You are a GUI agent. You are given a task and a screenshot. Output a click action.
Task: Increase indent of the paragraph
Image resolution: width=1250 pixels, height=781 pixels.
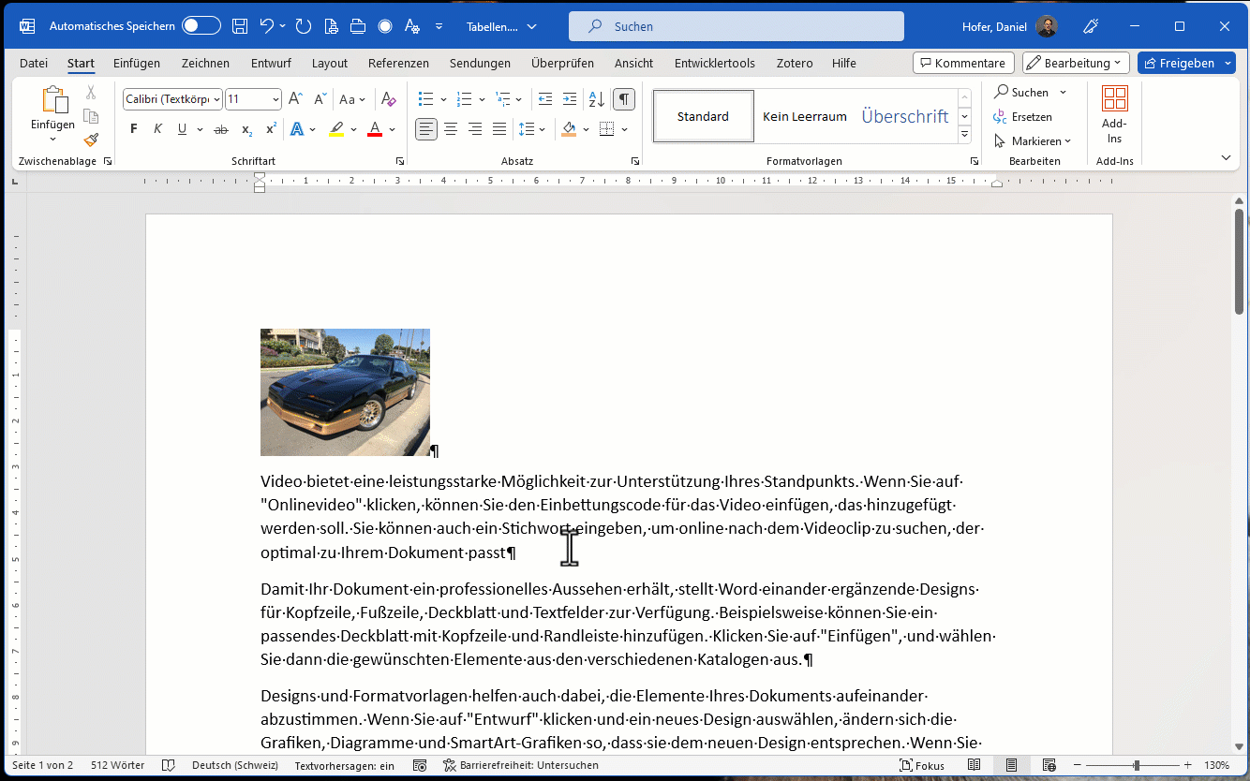[569, 99]
